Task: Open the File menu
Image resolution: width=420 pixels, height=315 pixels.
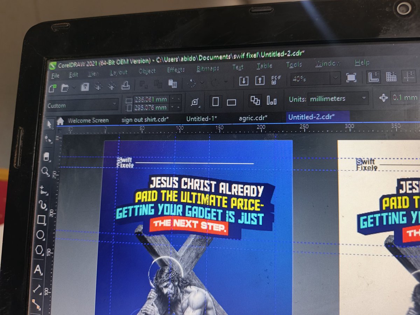Action: [x=55, y=76]
